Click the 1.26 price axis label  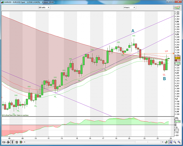[x=177, y=22]
